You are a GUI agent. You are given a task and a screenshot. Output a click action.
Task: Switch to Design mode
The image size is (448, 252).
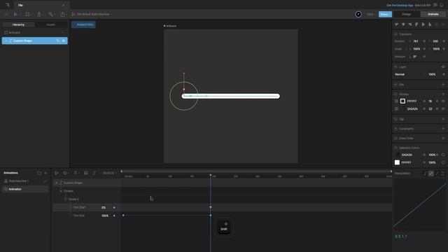pos(406,14)
